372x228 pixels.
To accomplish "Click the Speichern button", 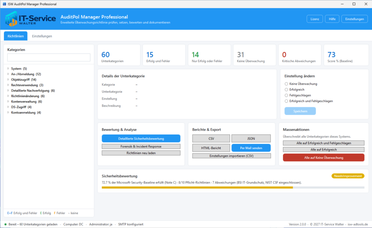I will [x=300, y=111].
